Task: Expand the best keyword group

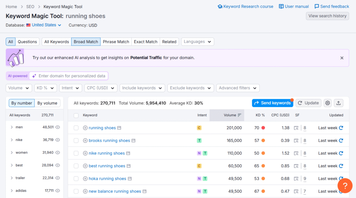Action: 11,165
